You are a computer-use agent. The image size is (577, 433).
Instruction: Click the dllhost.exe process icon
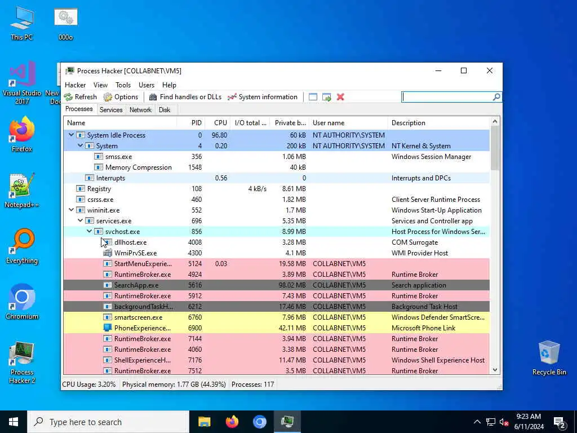click(108, 242)
